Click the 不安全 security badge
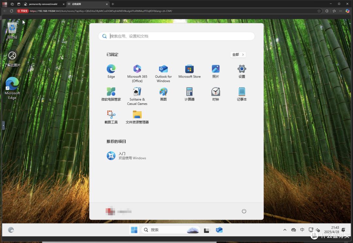Viewport: 353px width, 243px height. point(23,11)
